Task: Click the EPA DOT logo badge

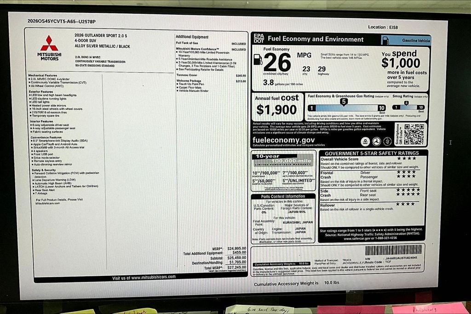Action: (x=258, y=38)
